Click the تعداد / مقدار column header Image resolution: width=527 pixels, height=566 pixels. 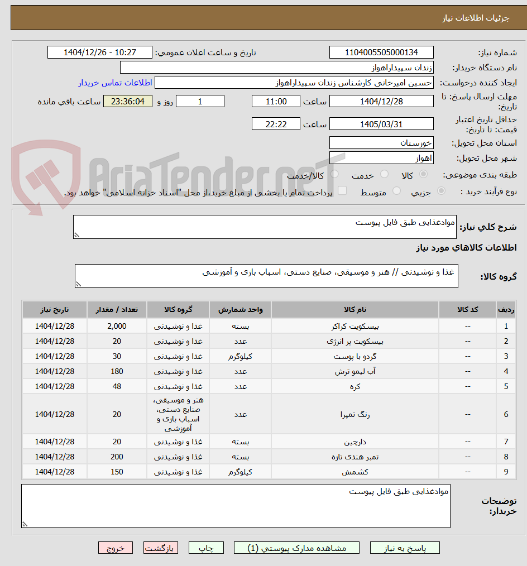click(117, 310)
